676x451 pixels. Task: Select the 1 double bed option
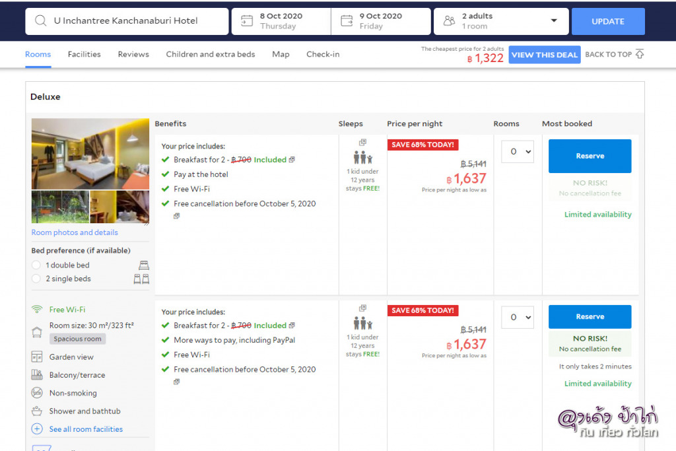click(x=36, y=265)
